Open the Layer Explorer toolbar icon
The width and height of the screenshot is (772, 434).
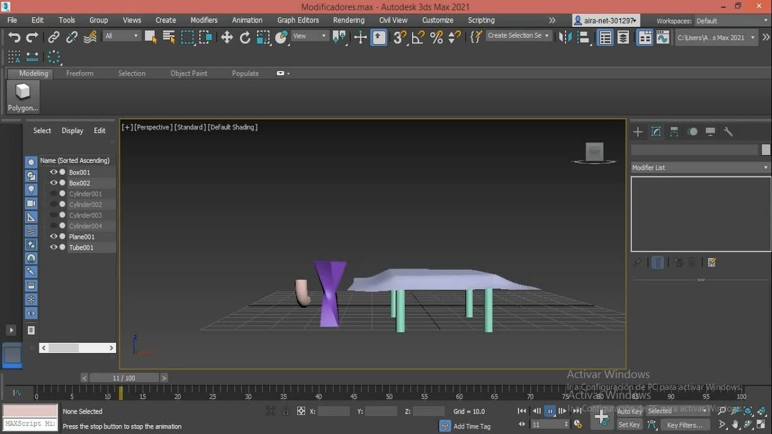tap(624, 37)
